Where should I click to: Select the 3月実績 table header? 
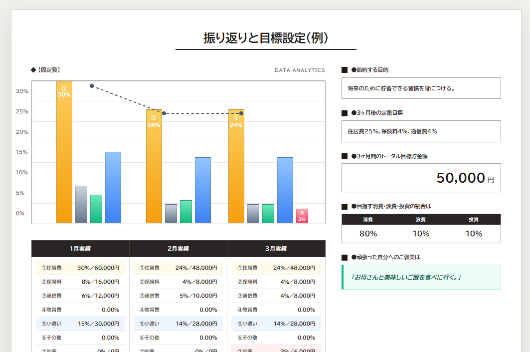coord(276,249)
